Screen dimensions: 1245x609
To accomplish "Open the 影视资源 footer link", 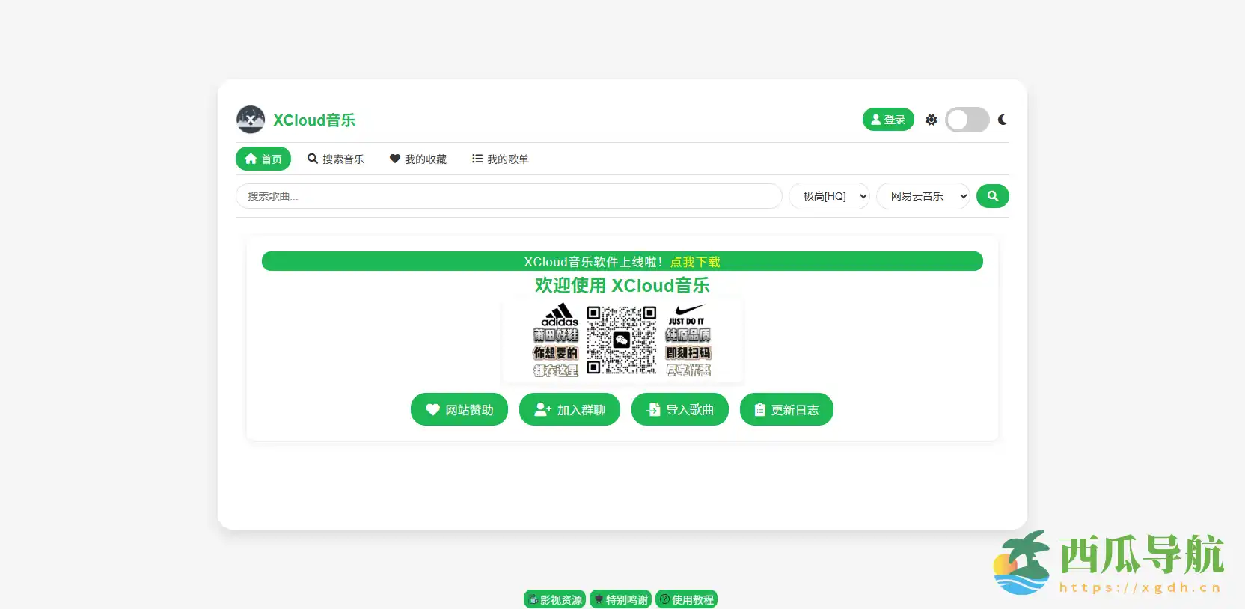I will 554,599.
